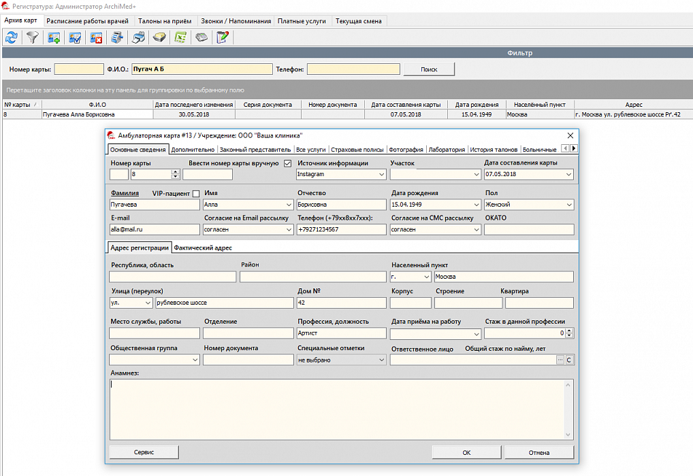This screenshot has height=476, width=693.
Task: Open the Пол dropdown list
Action: click(568, 205)
